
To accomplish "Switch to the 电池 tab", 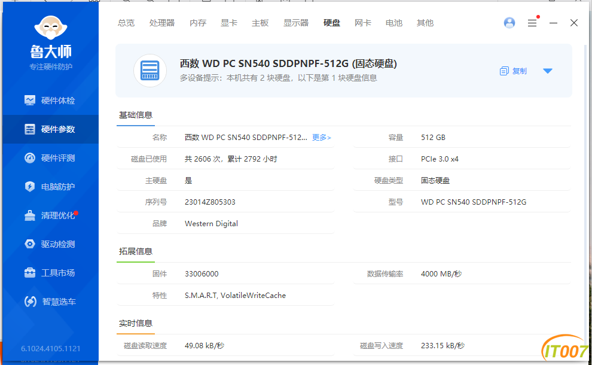I will 394,23.
